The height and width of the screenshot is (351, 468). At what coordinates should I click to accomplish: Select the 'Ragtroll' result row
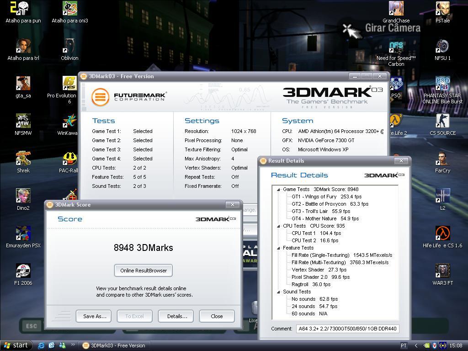coord(311,284)
